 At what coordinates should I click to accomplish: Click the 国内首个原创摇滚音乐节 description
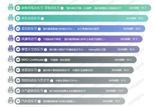tap(56, 70)
